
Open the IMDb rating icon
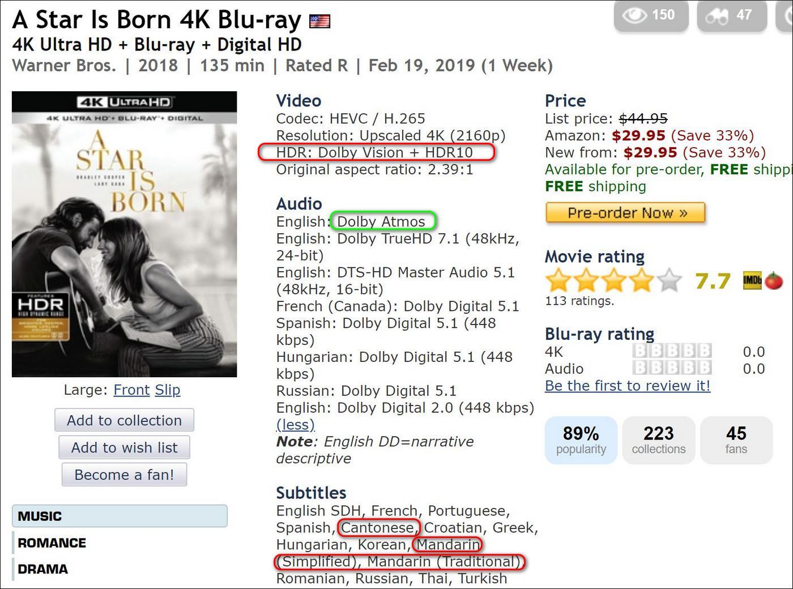[752, 280]
